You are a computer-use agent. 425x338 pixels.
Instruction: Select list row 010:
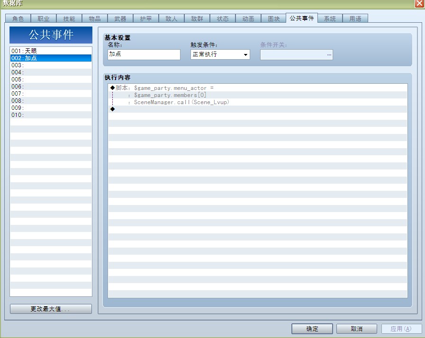point(51,115)
